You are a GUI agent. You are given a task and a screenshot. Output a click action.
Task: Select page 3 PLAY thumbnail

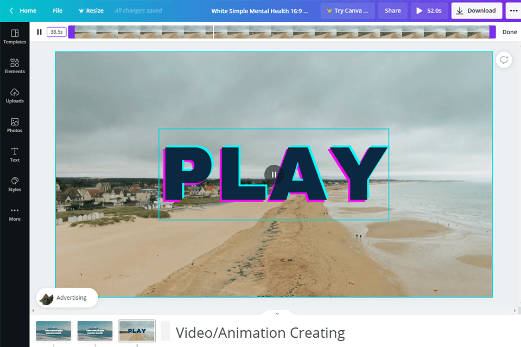(137, 331)
